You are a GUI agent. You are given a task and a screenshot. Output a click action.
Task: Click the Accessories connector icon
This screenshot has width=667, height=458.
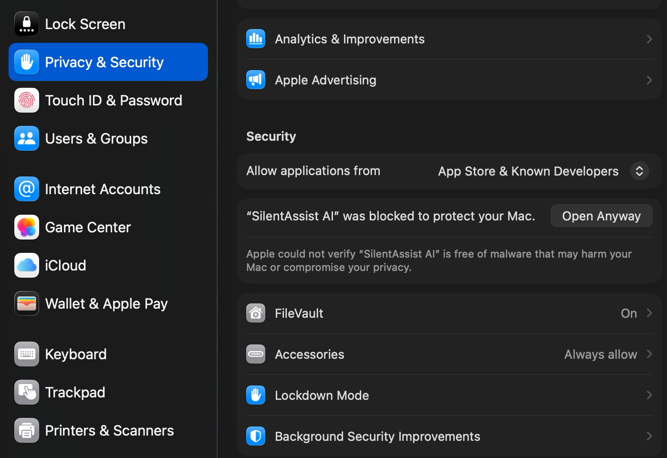pyautogui.click(x=256, y=354)
